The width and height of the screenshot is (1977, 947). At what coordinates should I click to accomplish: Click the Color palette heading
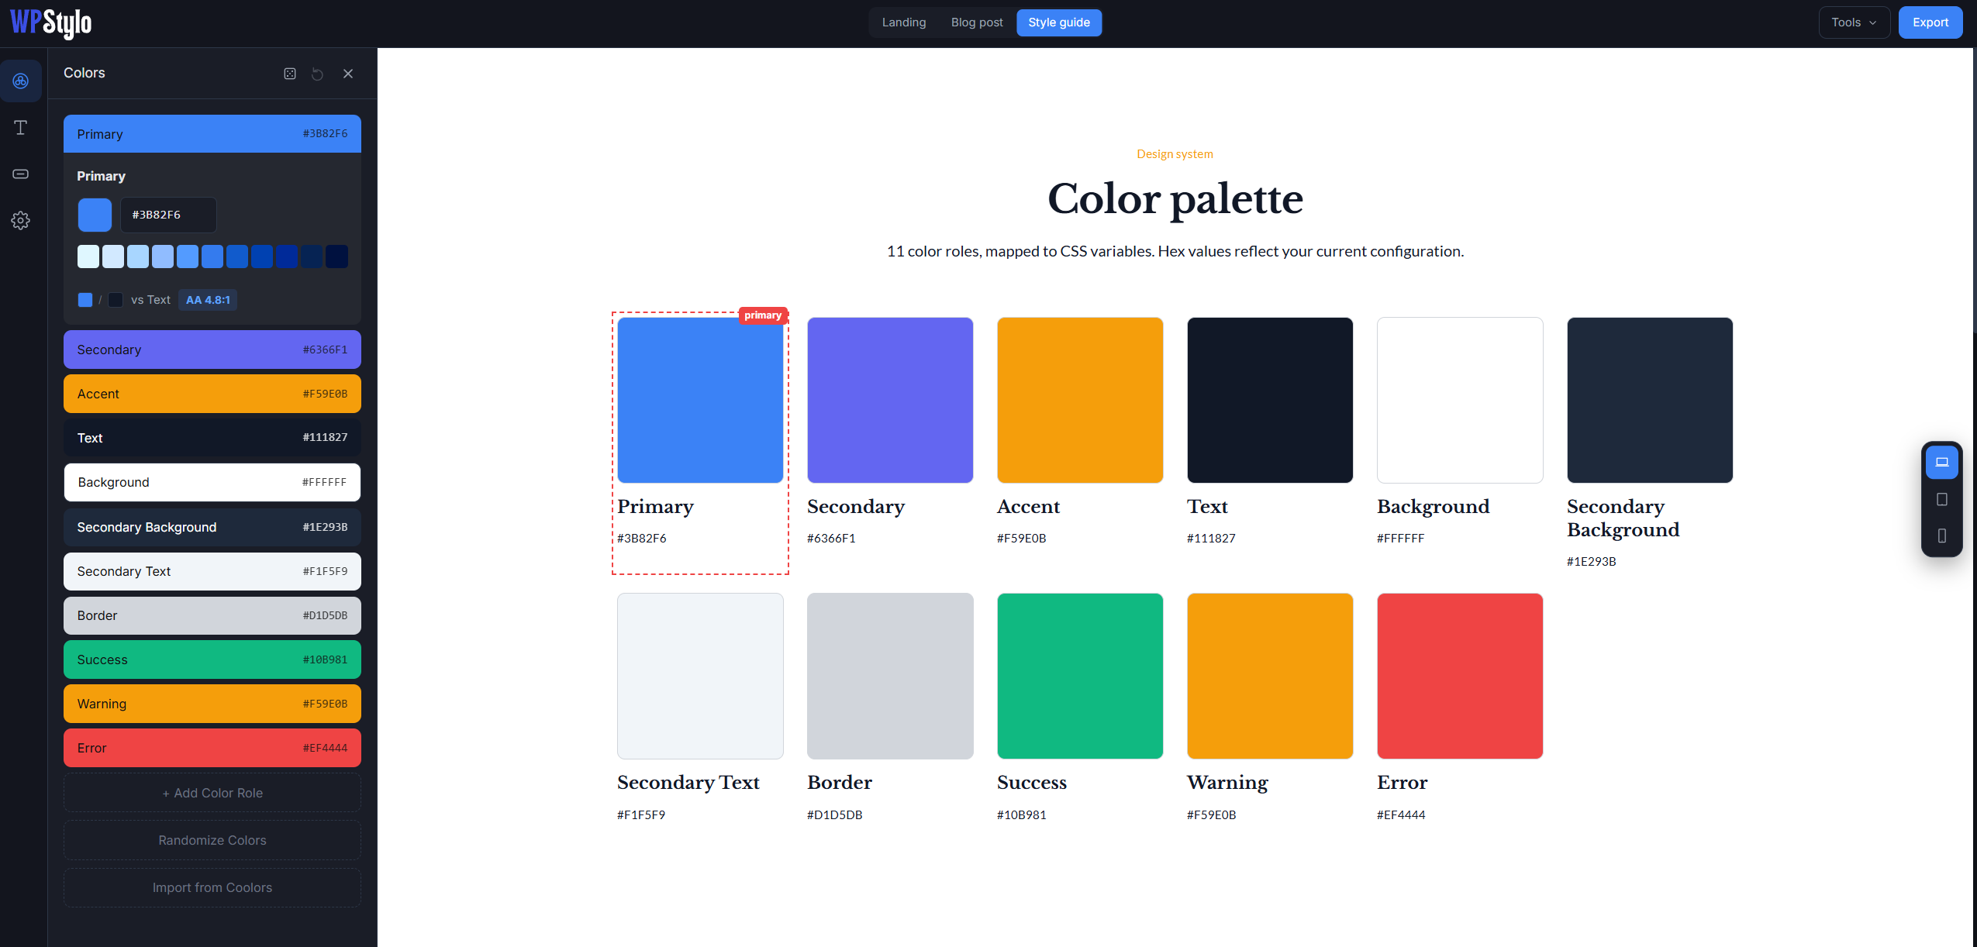[x=1175, y=199]
